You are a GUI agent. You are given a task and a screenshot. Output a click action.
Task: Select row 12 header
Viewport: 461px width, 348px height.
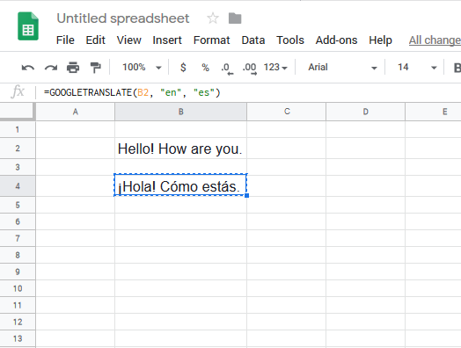click(x=18, y=322)
